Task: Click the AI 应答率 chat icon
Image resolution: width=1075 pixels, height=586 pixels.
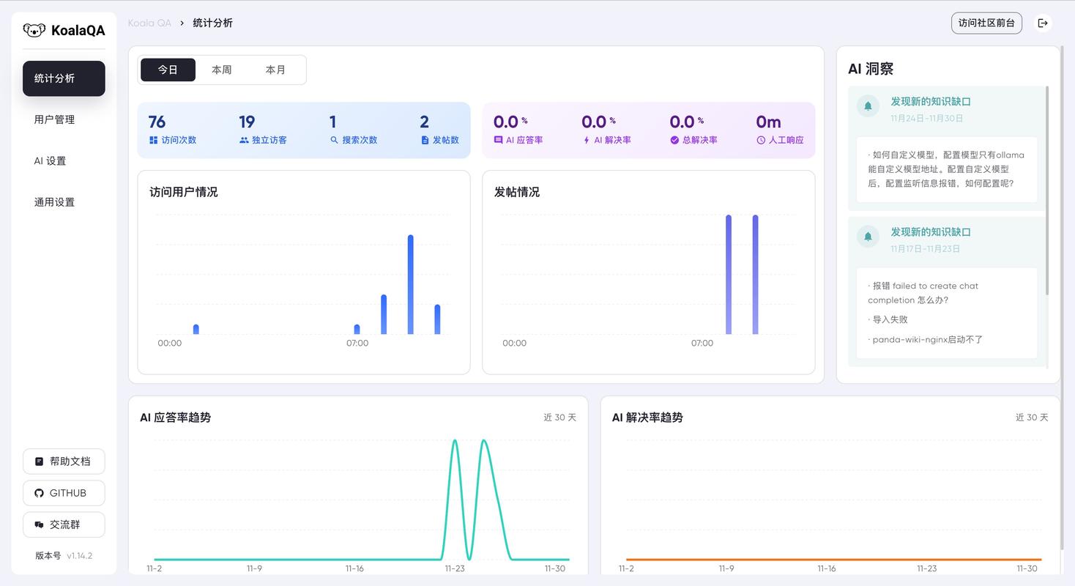Action: point(498,140)
